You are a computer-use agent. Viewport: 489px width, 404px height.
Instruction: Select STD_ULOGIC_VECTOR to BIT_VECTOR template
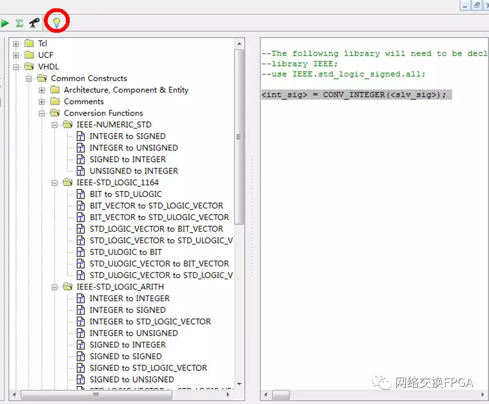pyautogui.click(x=159, y=263)
